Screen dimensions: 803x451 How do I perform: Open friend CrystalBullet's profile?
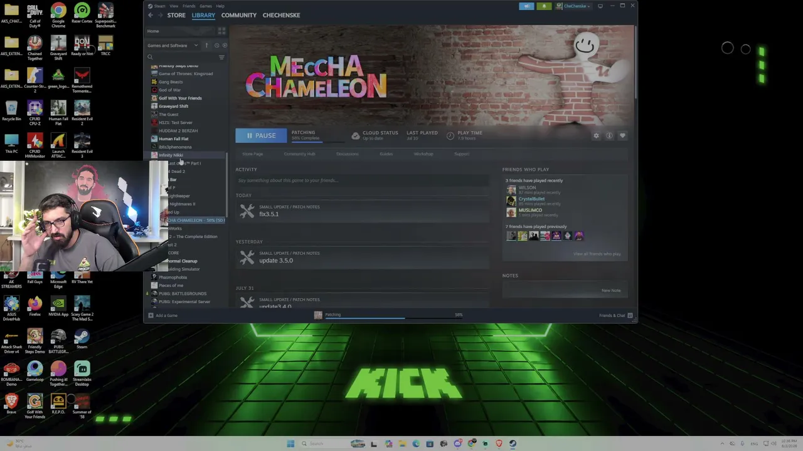click(x=531, y=199)
